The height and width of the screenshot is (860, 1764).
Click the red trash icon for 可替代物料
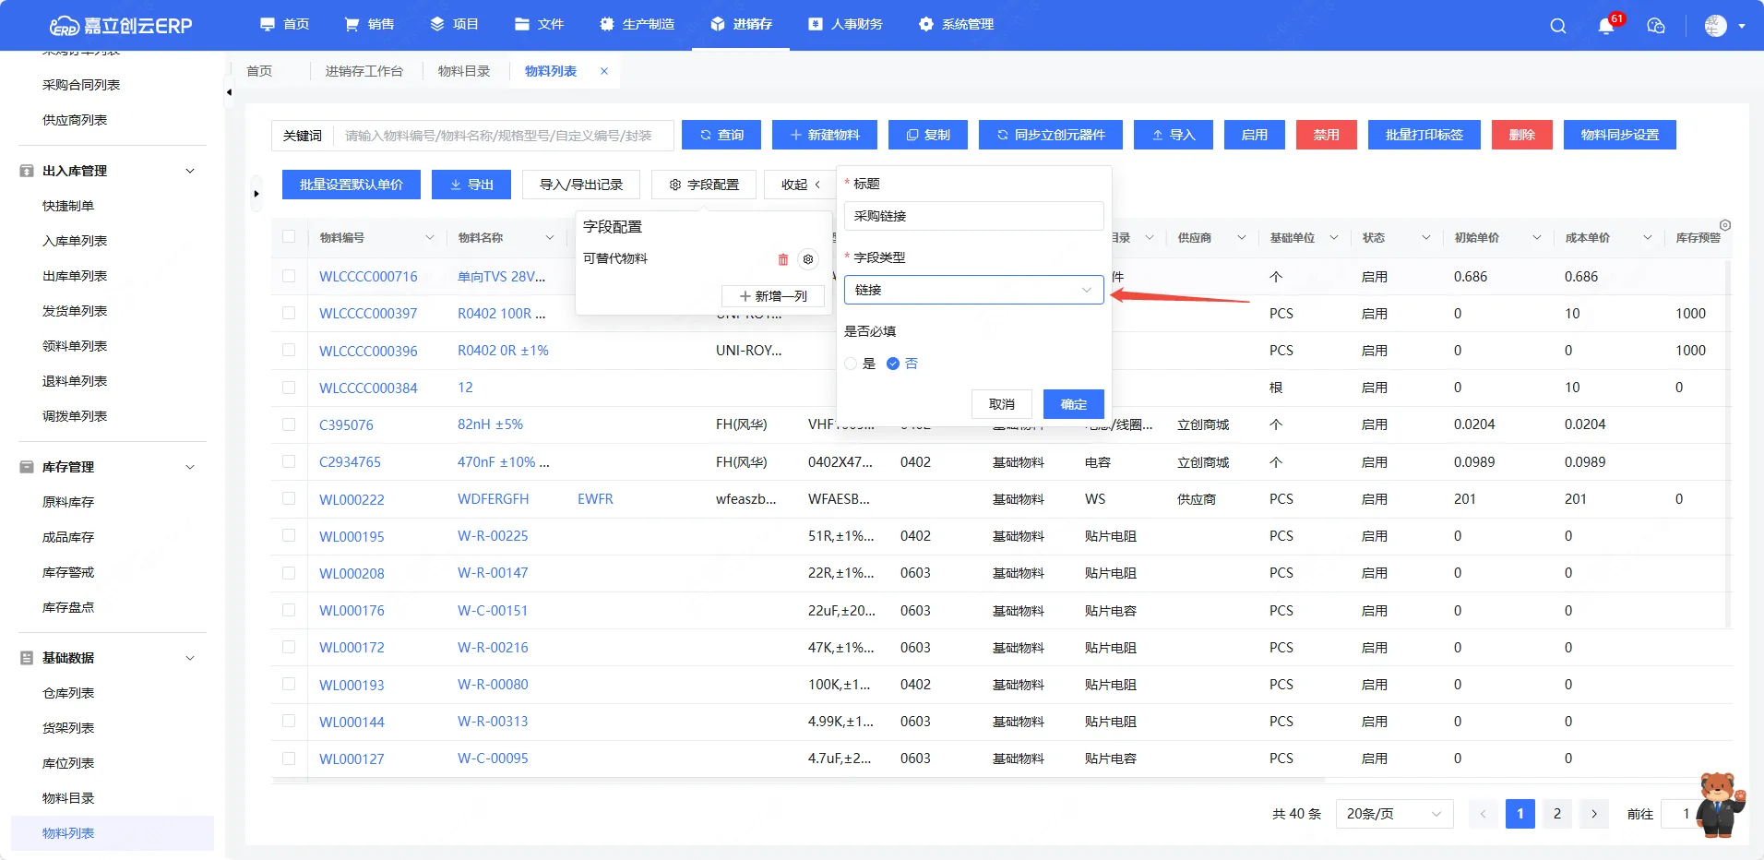tap(783, 260)
